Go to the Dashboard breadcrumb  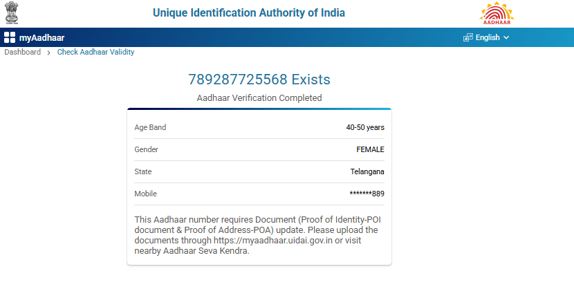pos(23,52)
